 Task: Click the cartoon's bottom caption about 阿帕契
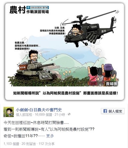(66, 93)
